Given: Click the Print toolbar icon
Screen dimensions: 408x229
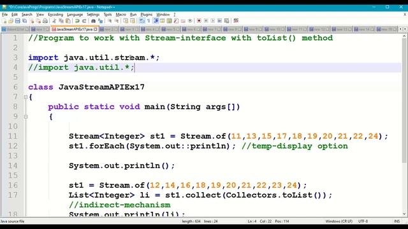Looking at the screenshot, I should tap(45, 21).
